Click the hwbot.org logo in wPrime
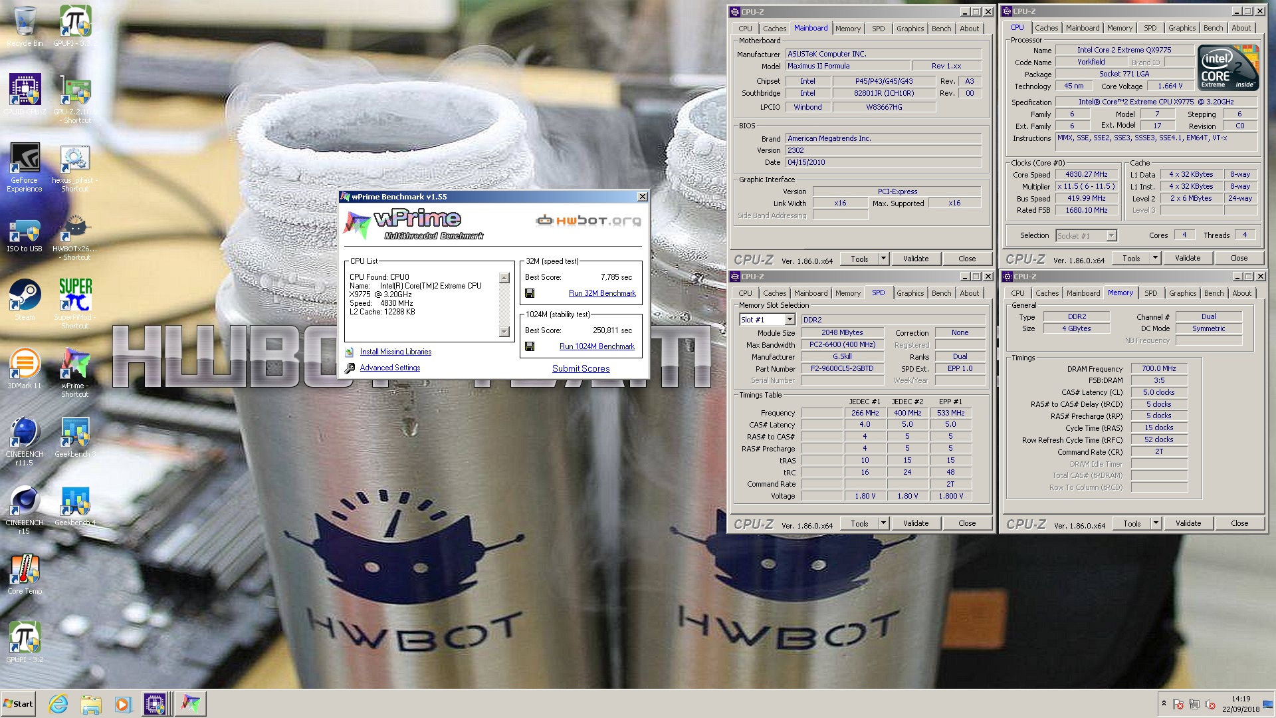This screenshot has width=1276, height=718. 589,221
